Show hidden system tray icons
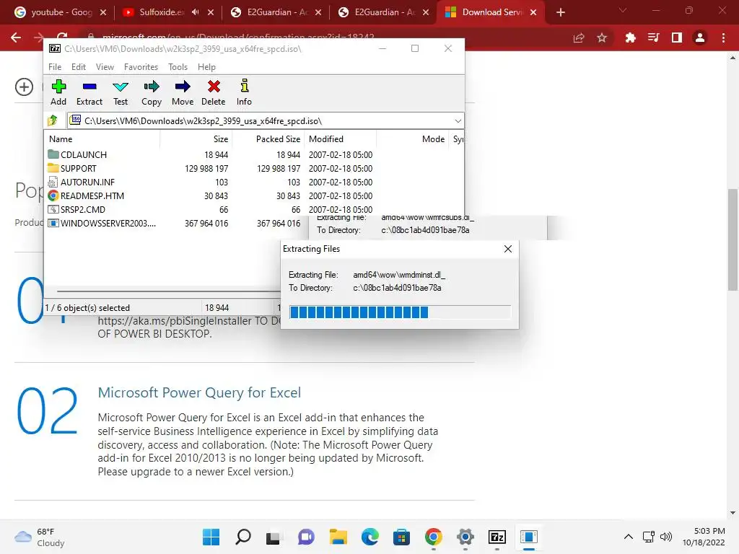Screen dimensions: 739x554 629,537
